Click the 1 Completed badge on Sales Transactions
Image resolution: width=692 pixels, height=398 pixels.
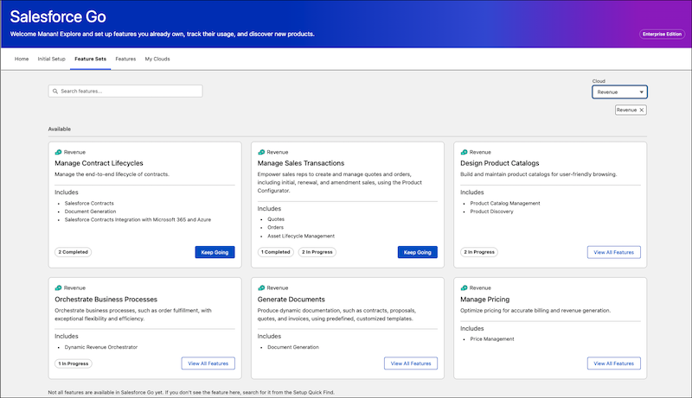point(276,252)
